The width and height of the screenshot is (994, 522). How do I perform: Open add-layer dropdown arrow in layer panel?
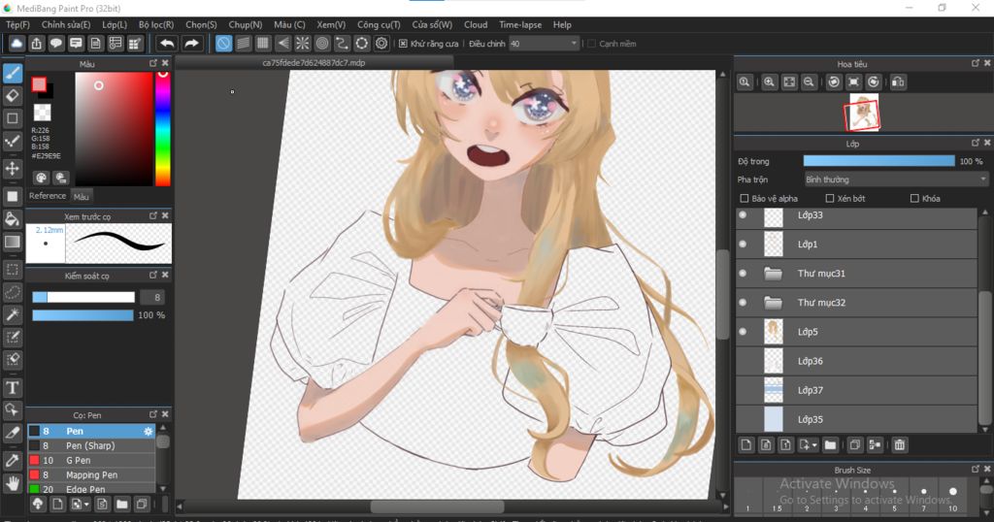[x=814, y=444]
